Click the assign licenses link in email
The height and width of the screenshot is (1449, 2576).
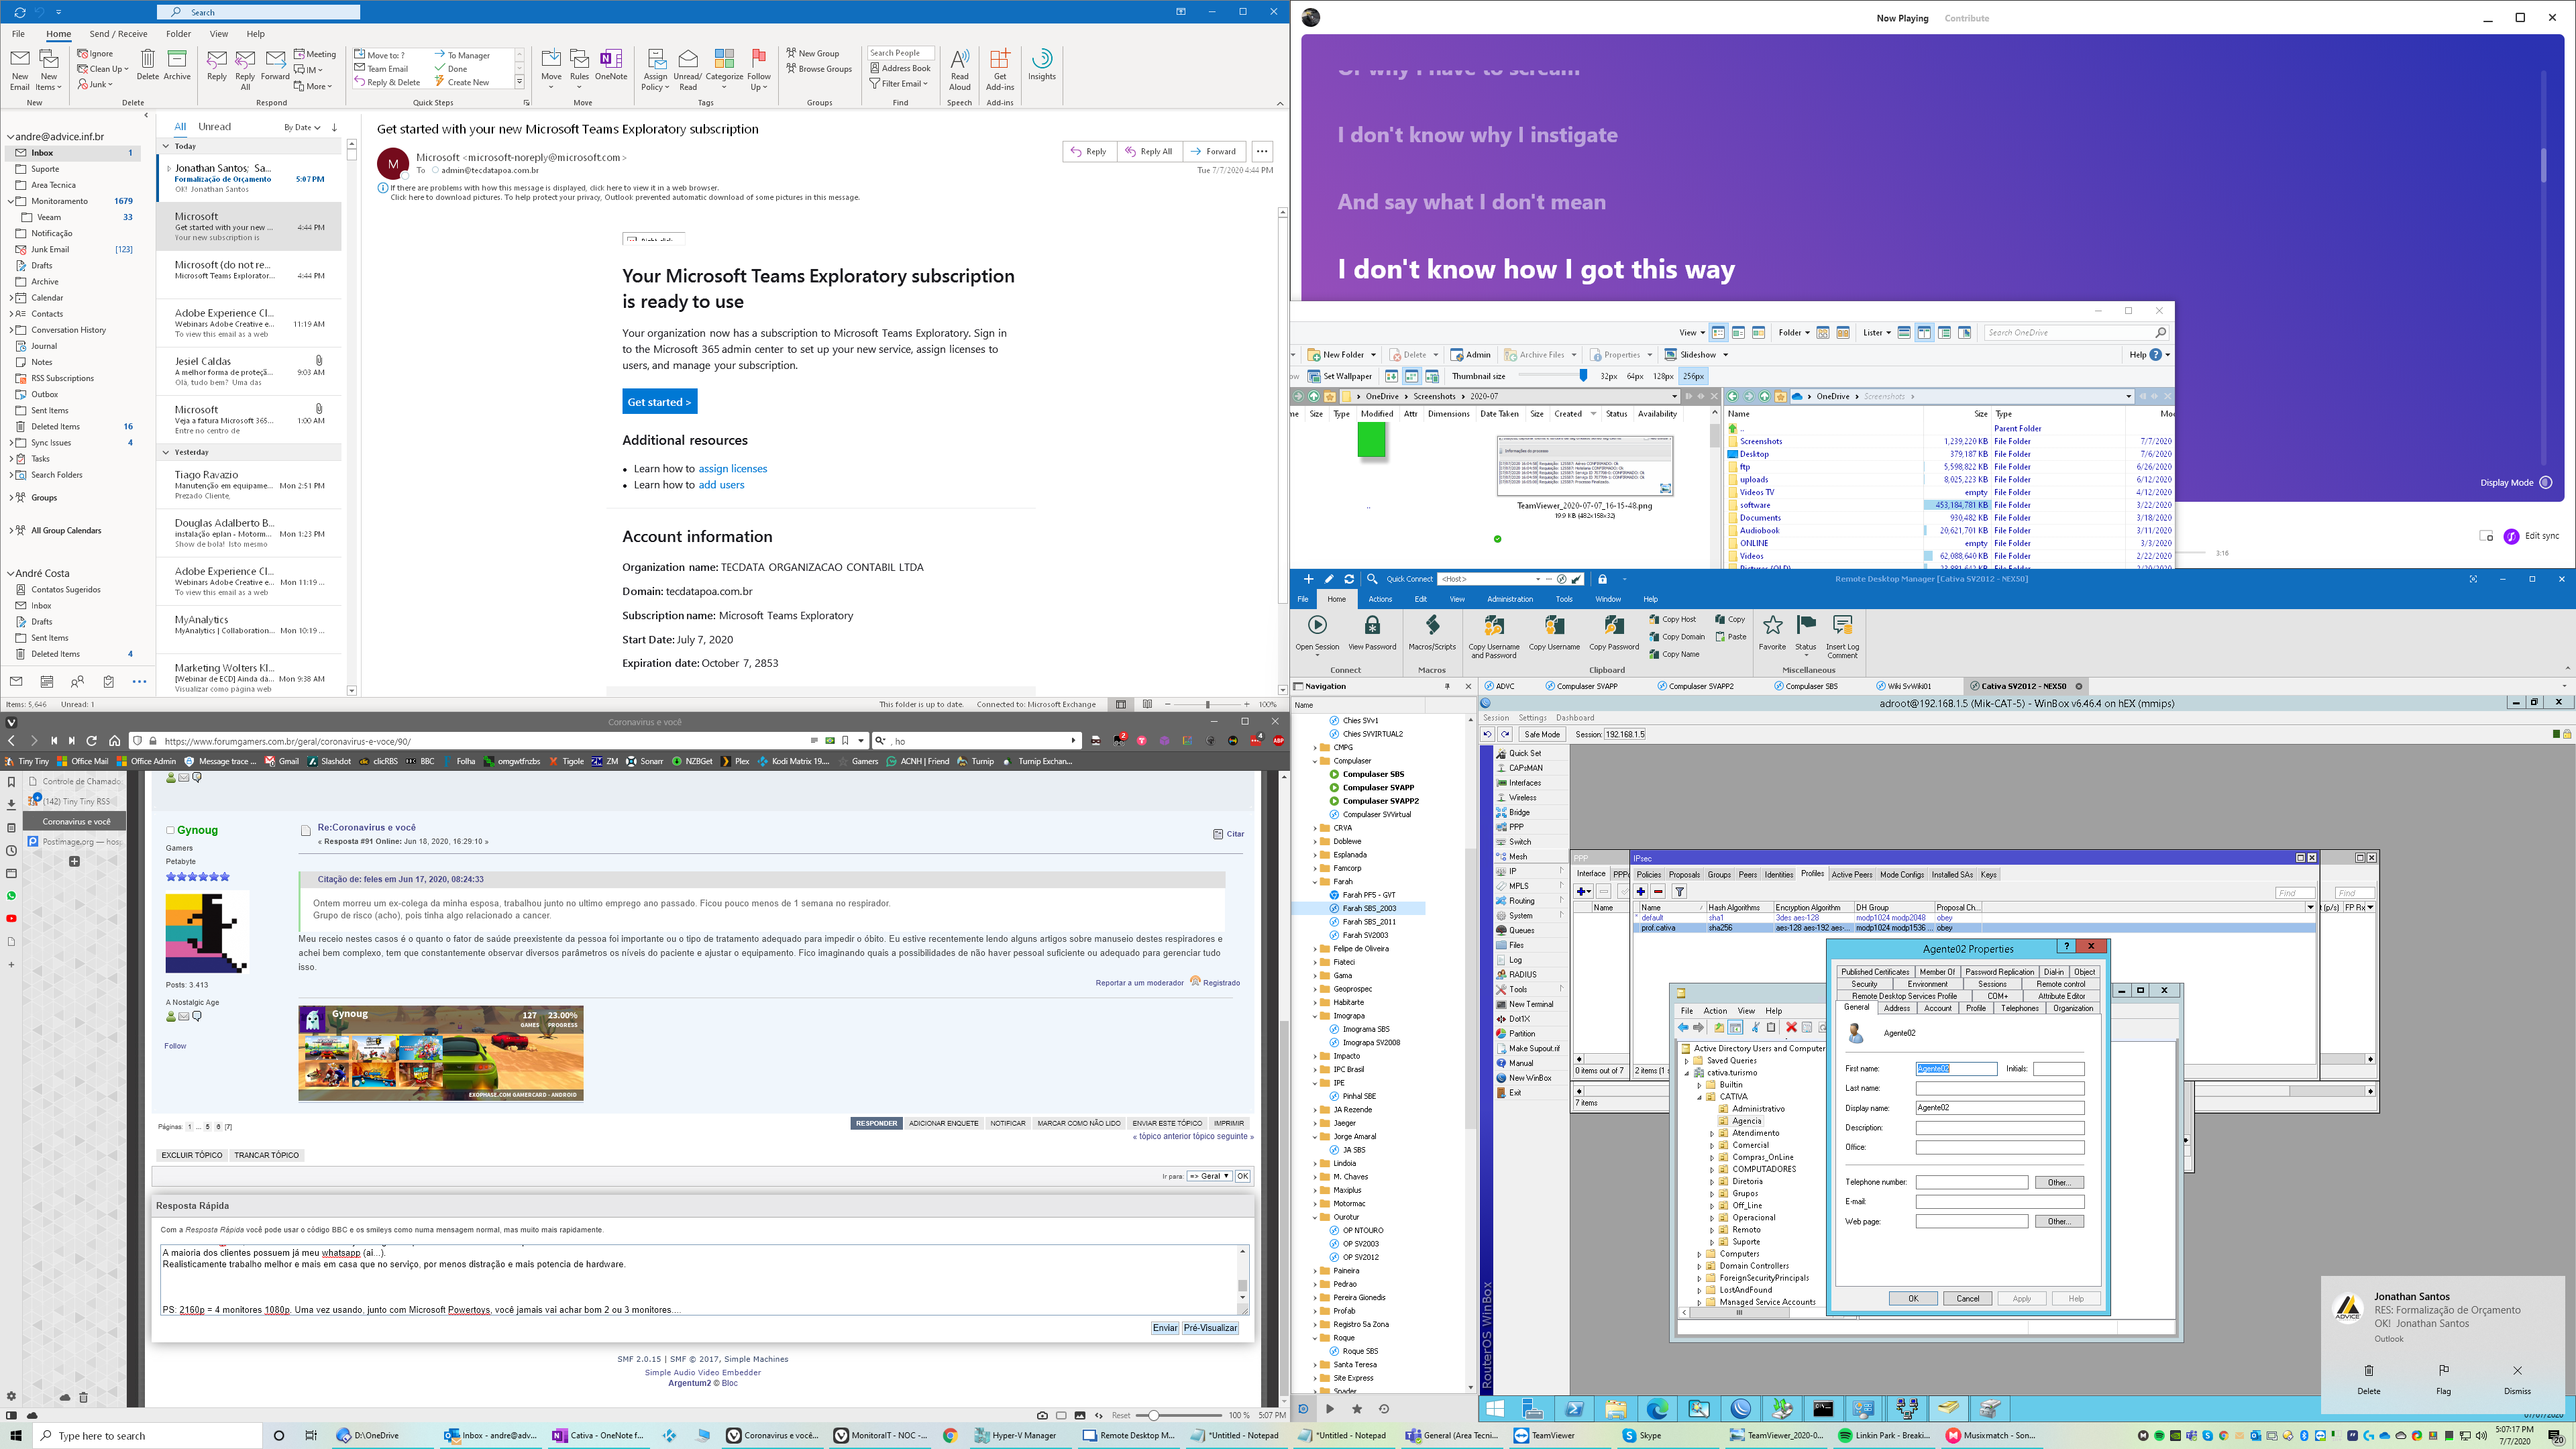(x=732, y=469)
